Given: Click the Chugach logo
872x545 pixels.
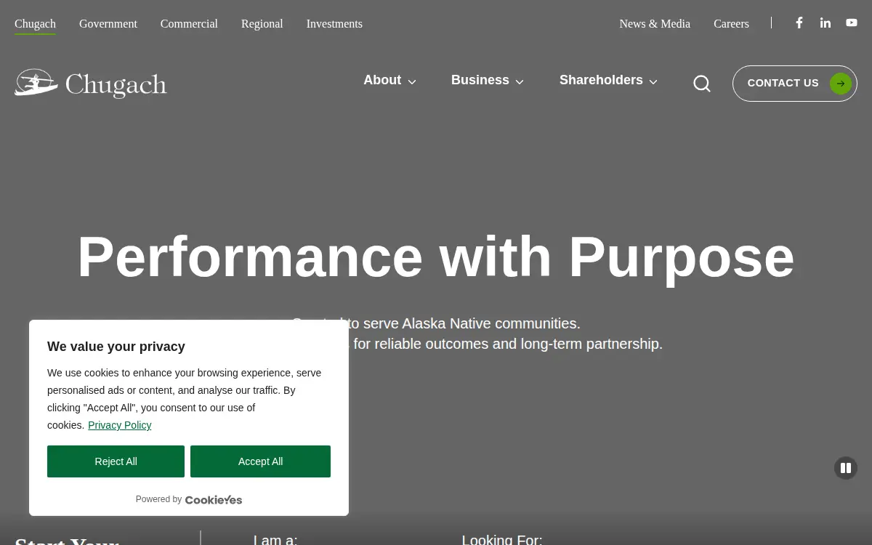Looking at the screenshot, I should (91, 84).
